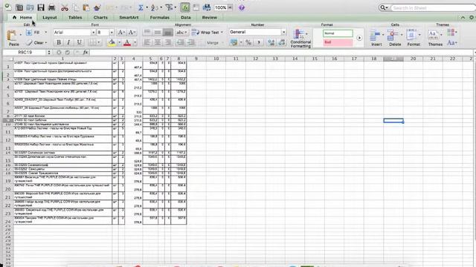The width and height of the screenshot is (476, 267).
Task: Expand the cell styles gallery arrow
Action: pyautogui.click(x=359, y=38)
